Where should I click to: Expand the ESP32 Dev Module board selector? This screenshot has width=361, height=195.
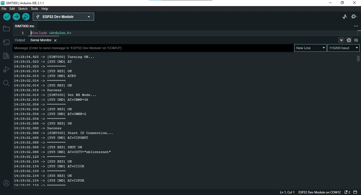coord(63,17)
